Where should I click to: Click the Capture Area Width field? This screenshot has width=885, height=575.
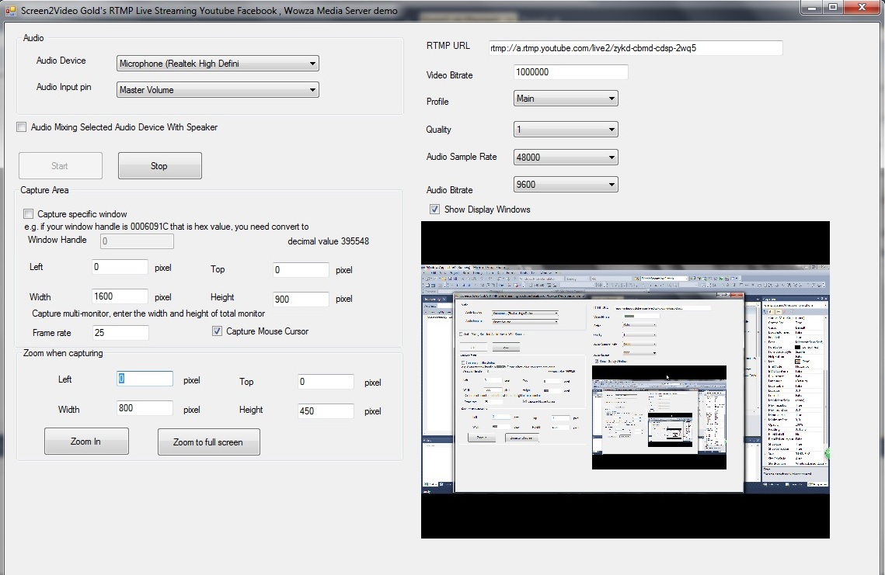[x=120, y=296]
